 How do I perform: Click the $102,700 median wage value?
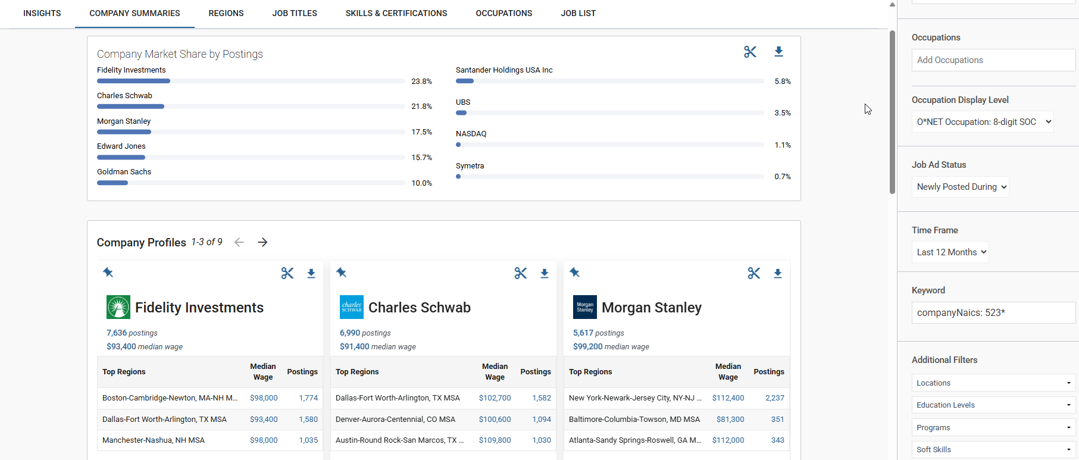pyautogui.click(x=495, y=398)
